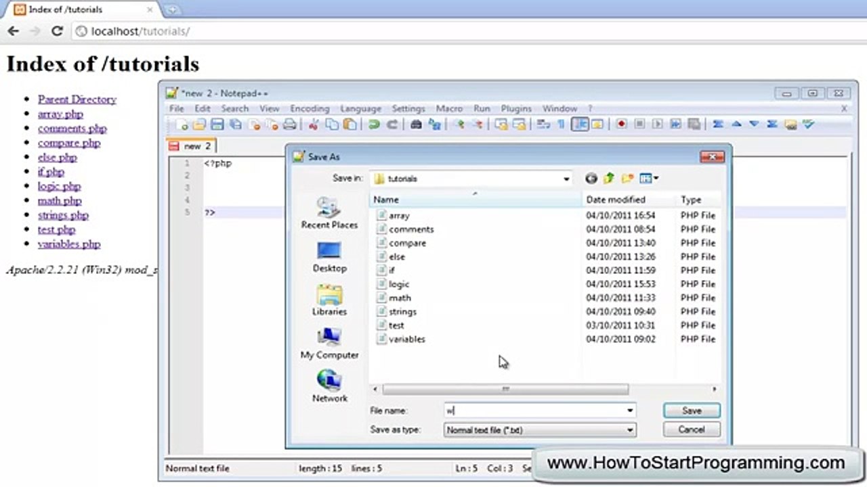Toggle Show All Characters pilcrow icon
The image size is (867, 487).
coord(562,124)
